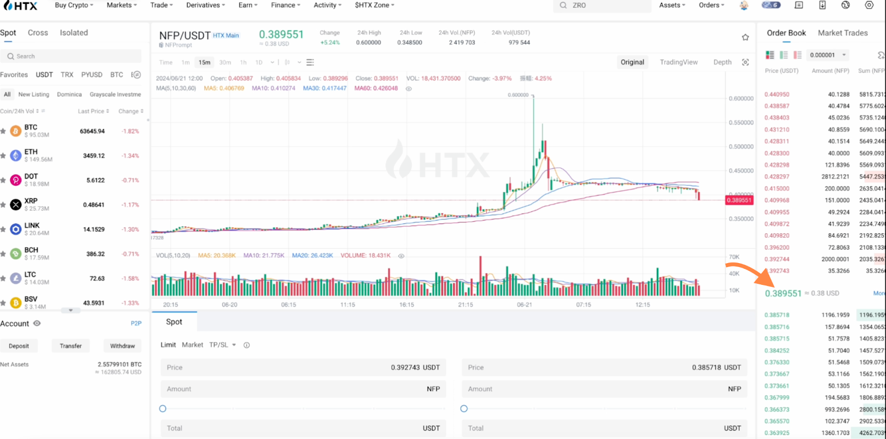Filter coin list by New Listing
The height and width of the screenshot is (439, 886).
click(x=34, y=95)
